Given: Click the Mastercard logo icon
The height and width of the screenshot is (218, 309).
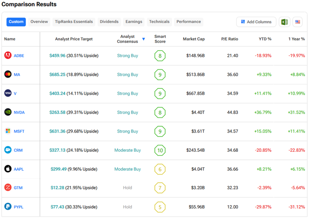Looking at the screenshot, I should (8, 74).
